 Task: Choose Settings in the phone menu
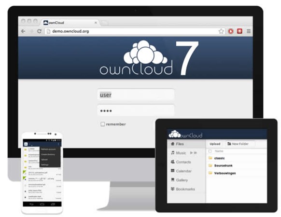pyautogui.click(x=50, y=164)
